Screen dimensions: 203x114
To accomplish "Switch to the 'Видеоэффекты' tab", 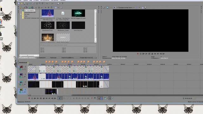I will pos(68,58).
